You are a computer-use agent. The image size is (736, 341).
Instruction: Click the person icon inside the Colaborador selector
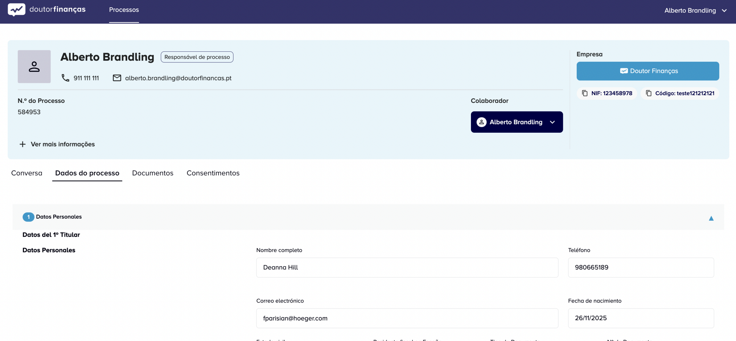point(481,122)
